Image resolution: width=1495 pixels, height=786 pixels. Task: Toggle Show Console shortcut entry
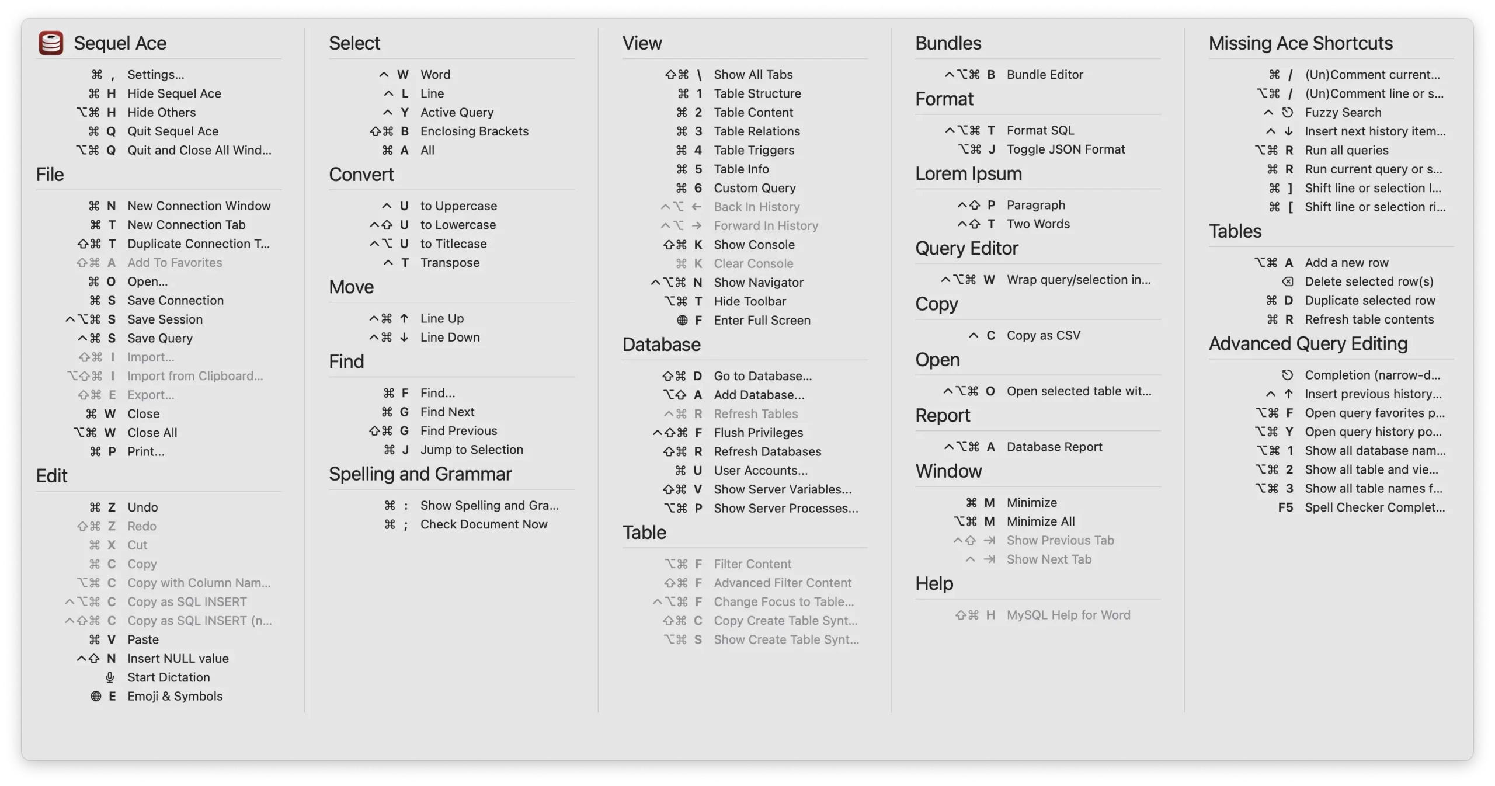pyautogui.click(x=753, y=244)
